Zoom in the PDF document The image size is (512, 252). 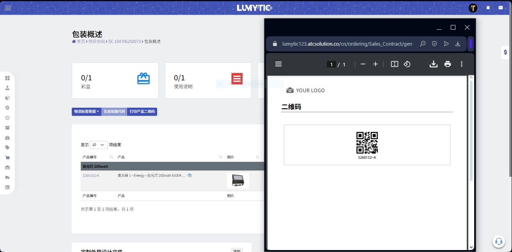(x=376, y=64)
